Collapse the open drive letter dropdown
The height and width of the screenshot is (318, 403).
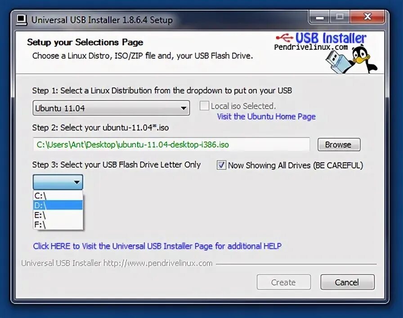58,182
